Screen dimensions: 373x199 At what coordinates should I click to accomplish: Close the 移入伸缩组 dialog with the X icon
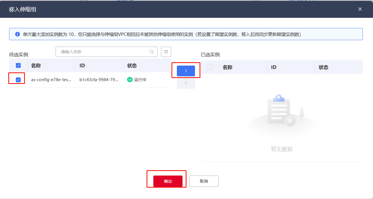pyautogui.click(x=360, y=9)
